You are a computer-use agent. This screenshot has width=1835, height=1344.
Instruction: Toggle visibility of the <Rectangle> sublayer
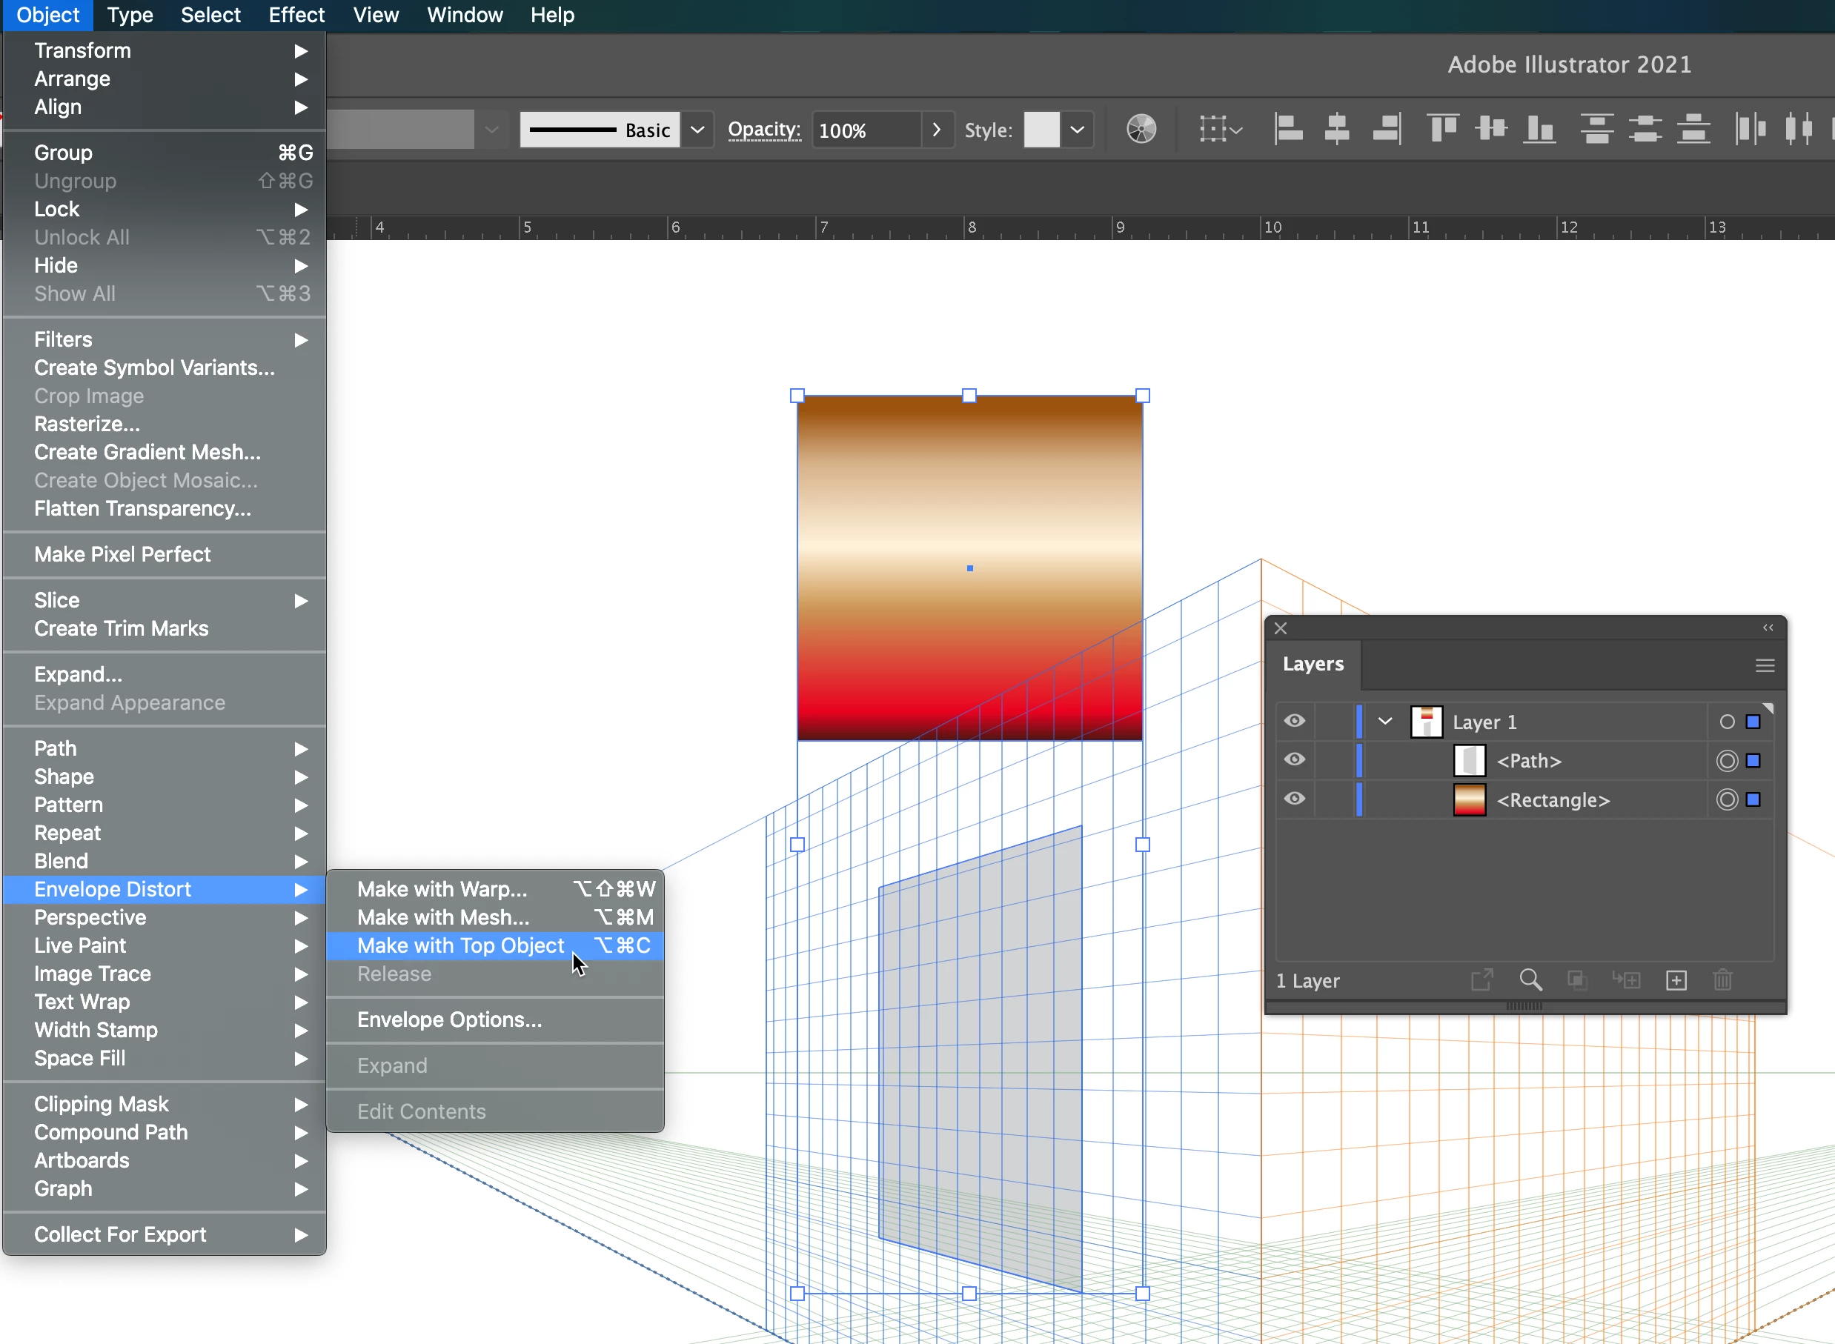point(1294,799)
